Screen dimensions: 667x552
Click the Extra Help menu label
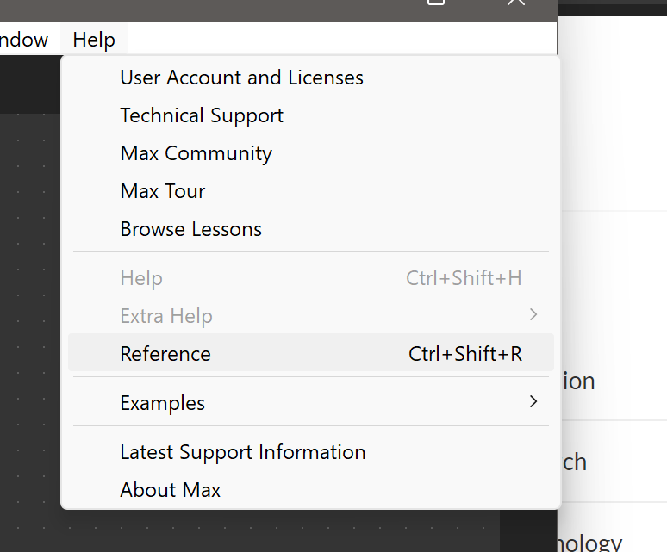(166, 316)
